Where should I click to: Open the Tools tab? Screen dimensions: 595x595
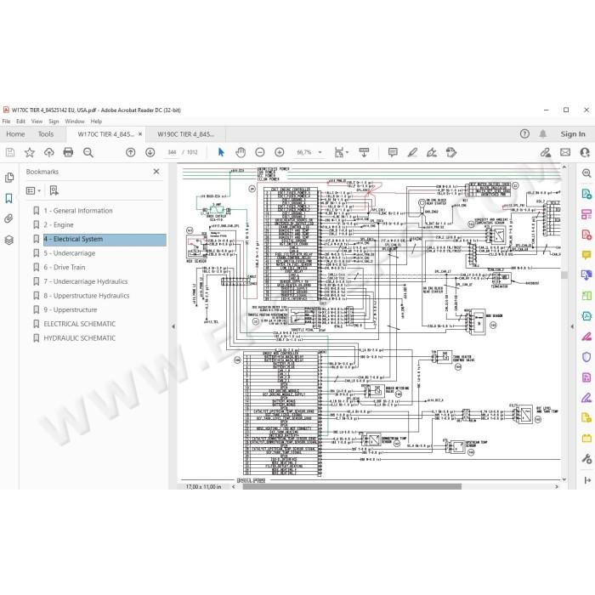coord(46,134)
